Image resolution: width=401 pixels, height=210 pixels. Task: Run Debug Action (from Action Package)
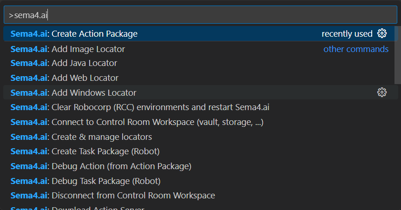point(201,166)
